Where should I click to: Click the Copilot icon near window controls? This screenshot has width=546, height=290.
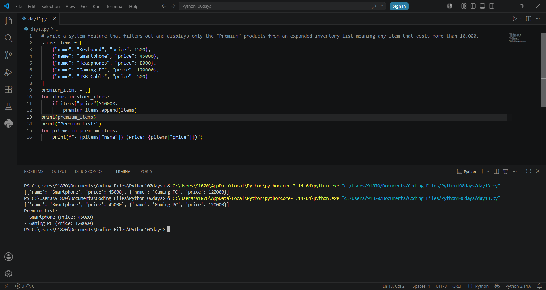tap(450, 6)
